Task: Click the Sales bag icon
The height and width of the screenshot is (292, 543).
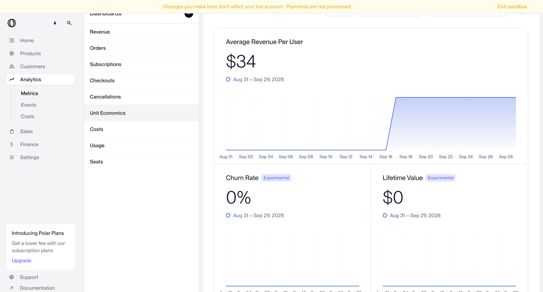Action: tap(12, 131)
